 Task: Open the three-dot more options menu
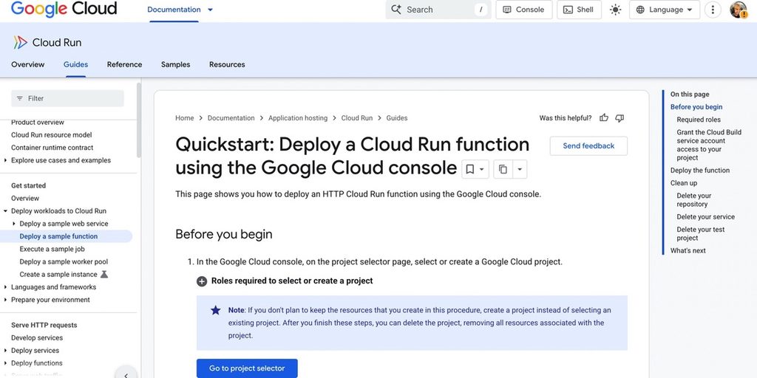coord(713,10)
